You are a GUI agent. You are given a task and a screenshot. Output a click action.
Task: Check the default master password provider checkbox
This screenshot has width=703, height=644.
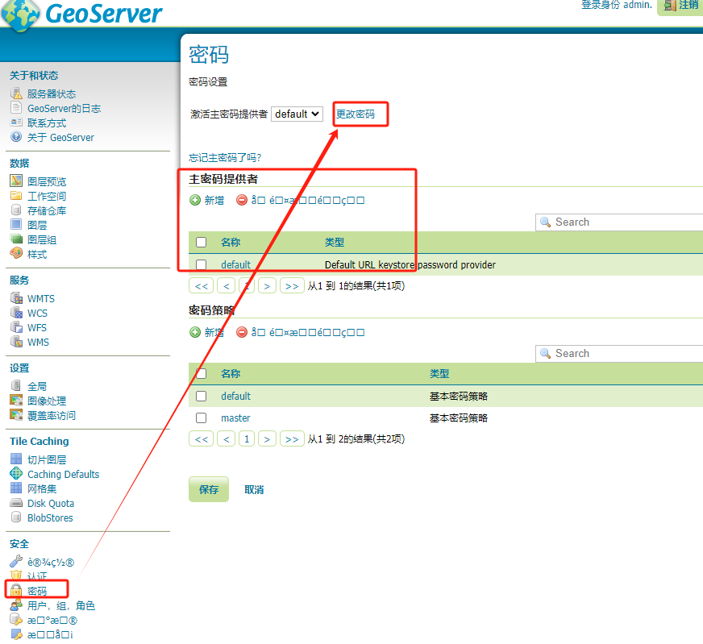[x=202, y=264]
